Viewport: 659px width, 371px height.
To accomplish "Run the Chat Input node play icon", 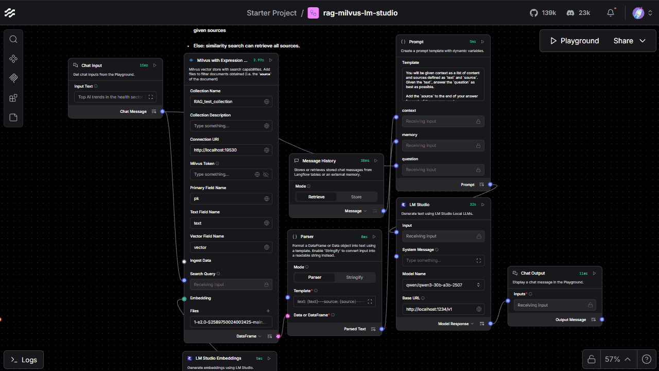I will click(154, 65).
